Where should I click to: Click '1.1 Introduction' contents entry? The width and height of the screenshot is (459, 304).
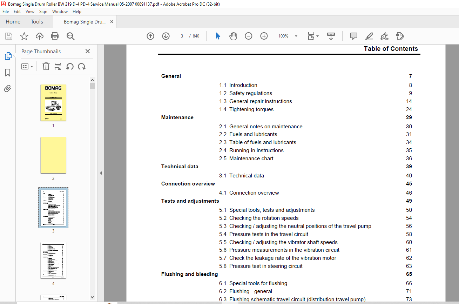tap(238, 85)
